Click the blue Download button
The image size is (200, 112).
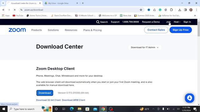[x=45, y=93]
